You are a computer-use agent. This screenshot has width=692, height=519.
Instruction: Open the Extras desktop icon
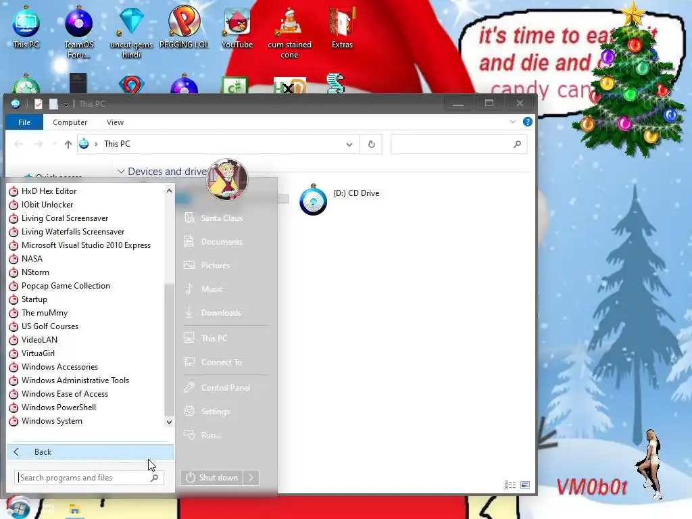pyautogui.click(x=342, y=27)
